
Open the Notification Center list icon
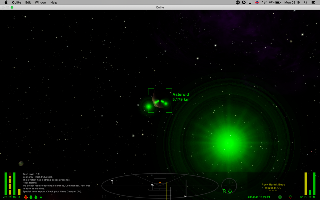coord(313,2)
